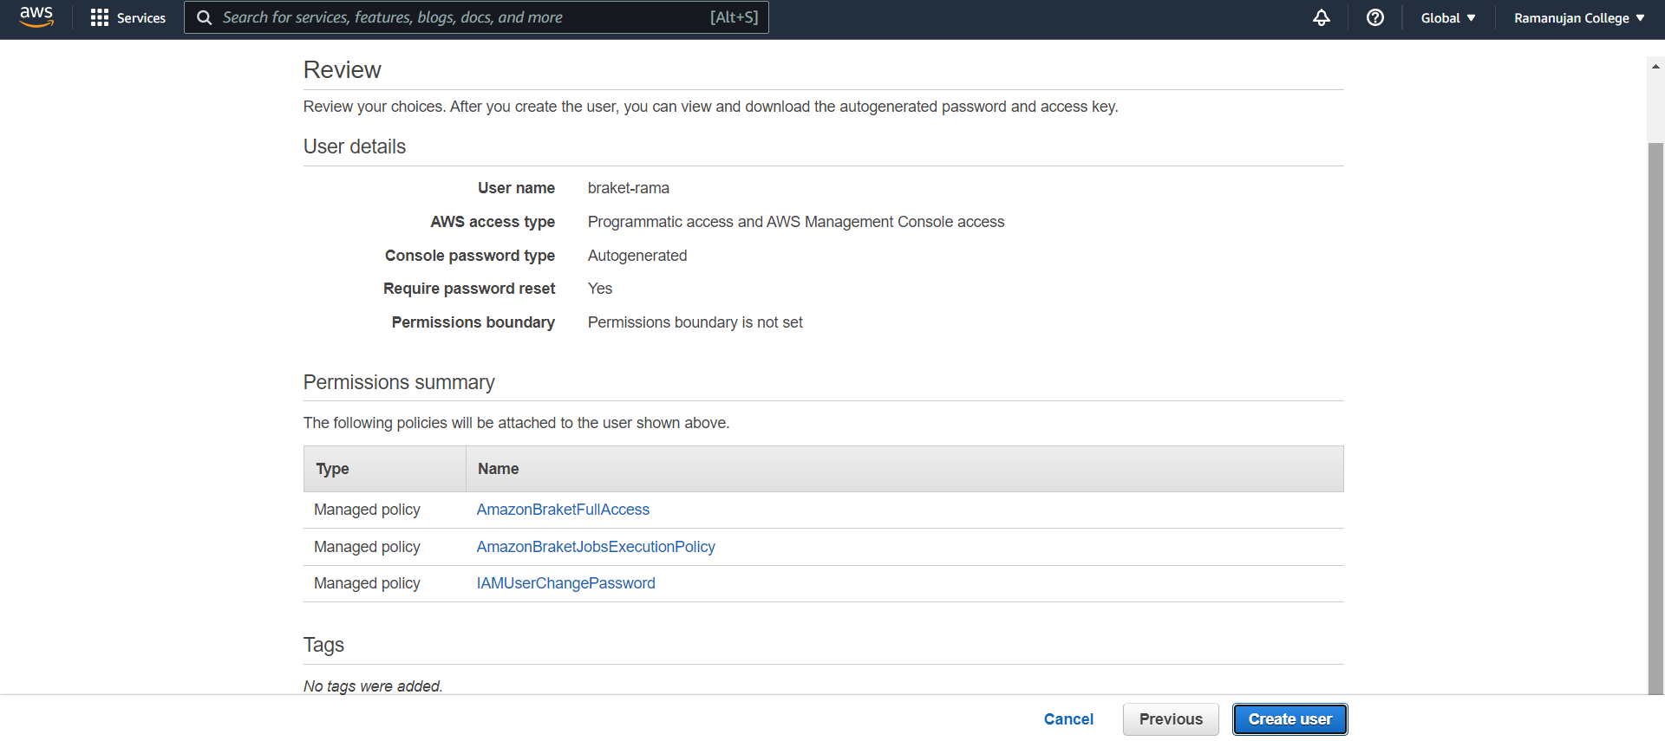
Task: Click the Cancel link
Action: [1068, 719]
